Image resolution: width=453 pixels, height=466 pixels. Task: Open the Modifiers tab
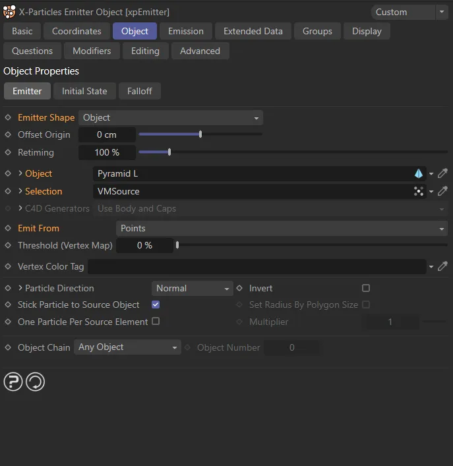[x=92, y=51]
